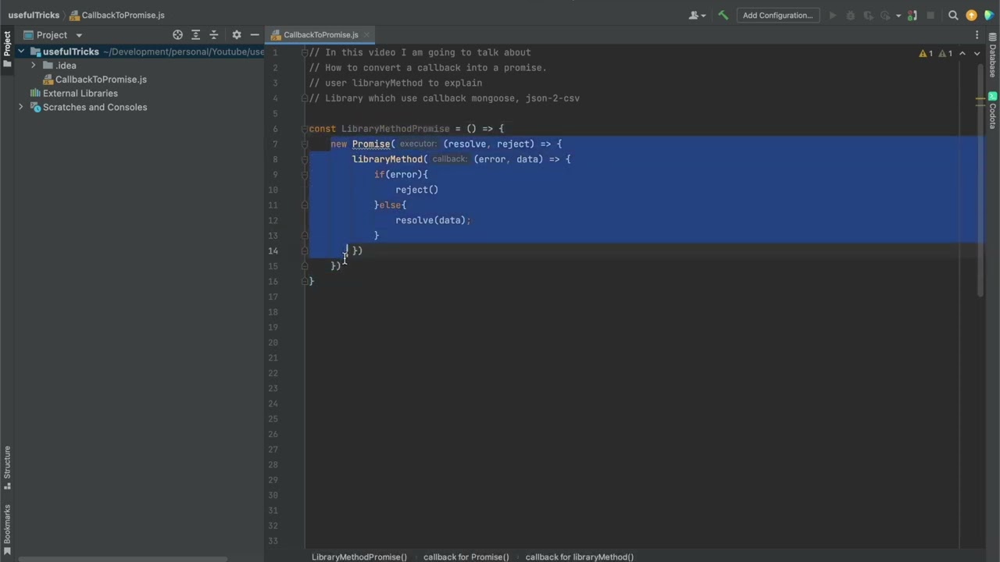Hide the Project panel with minus icon

255,34
